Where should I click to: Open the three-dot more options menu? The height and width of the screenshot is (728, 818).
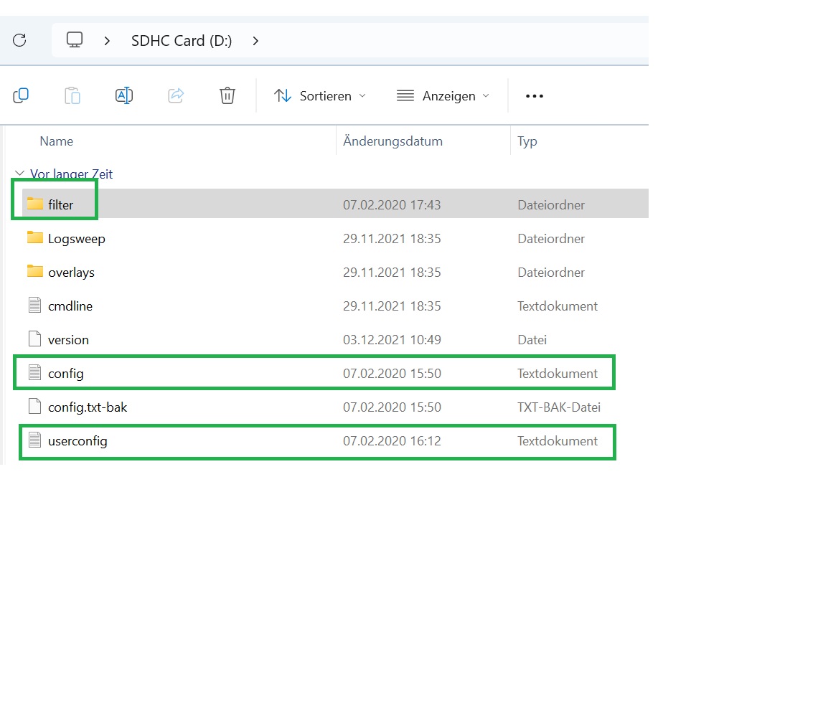[x=535, y=95]
